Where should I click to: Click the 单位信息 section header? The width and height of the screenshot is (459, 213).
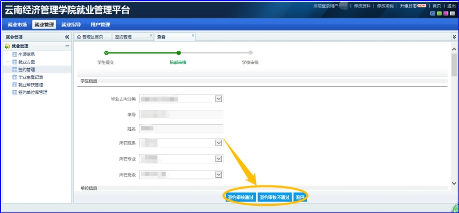pyautogui.click(x=89, y=188)
